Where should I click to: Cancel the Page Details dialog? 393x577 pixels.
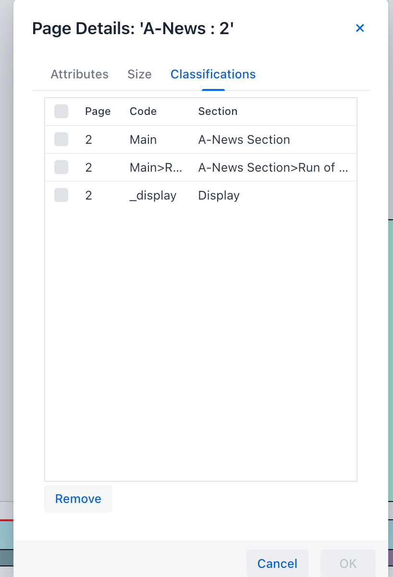(x=277, y=564)
